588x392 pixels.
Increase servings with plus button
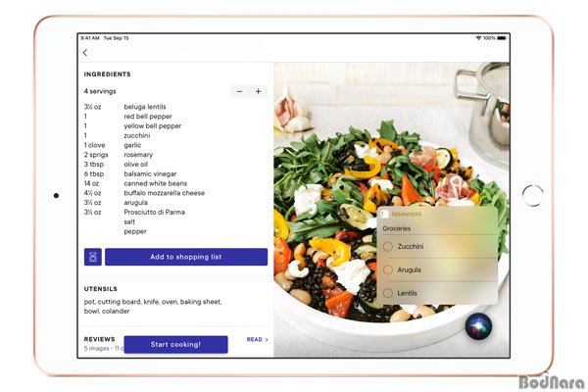(x=258, y=91)
